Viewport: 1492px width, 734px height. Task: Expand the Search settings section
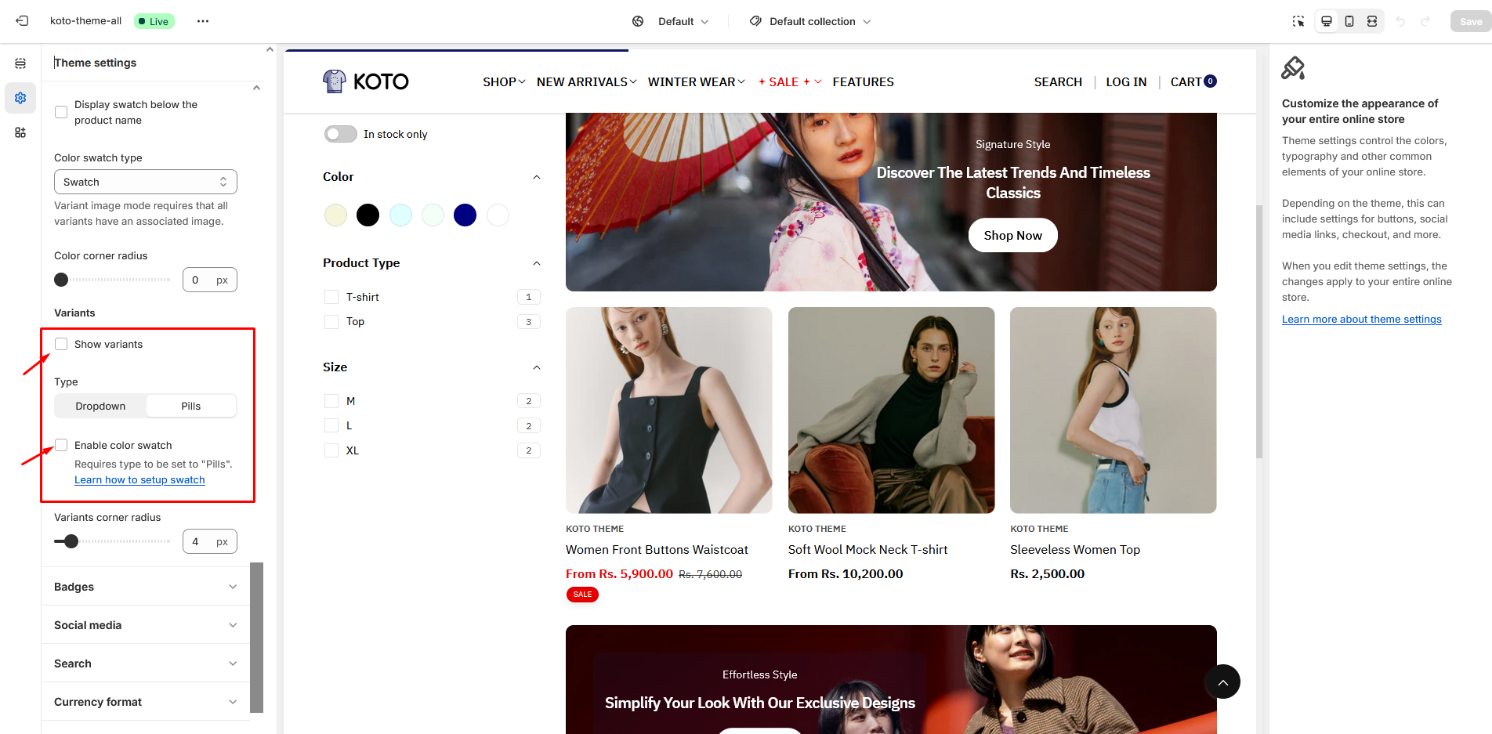(x=146, y=663)
